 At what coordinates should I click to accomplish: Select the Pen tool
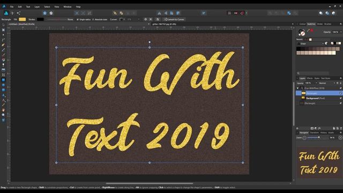[3, 45]
